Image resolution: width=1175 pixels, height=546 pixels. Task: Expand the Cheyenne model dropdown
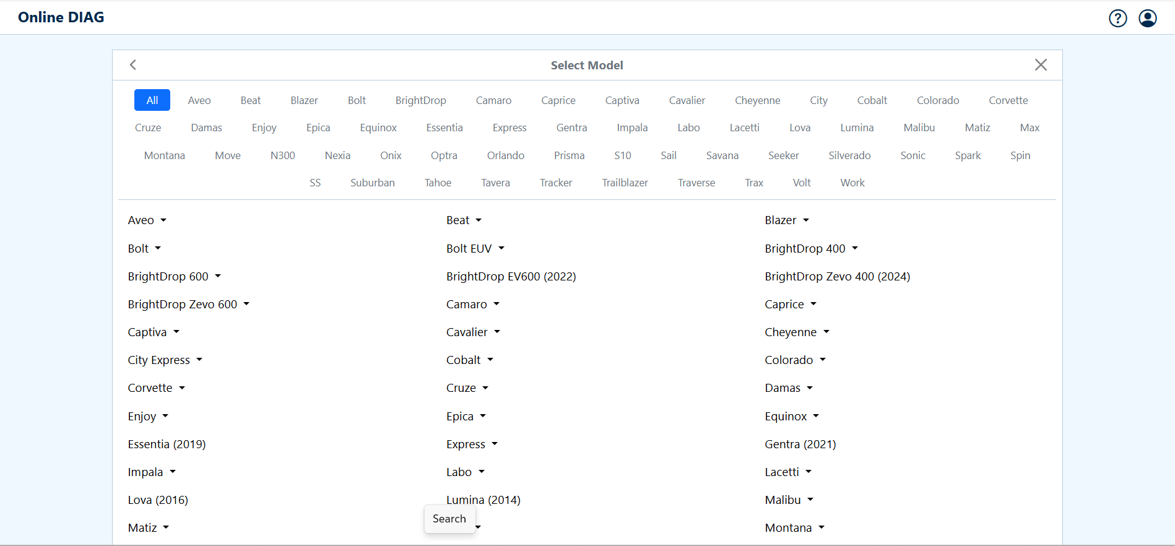point(797,332)
